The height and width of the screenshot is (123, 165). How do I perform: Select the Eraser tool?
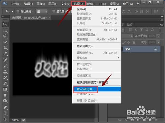5,83
